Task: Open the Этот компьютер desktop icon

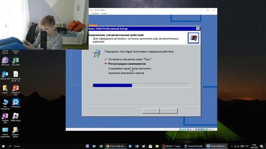Action: pos(5,104)
